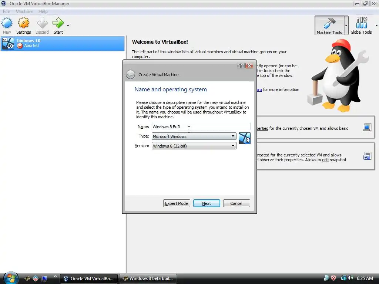Click the New machine toolbar icon
Viewport: 379px width, 284px height.
click(x=7, y=26)
